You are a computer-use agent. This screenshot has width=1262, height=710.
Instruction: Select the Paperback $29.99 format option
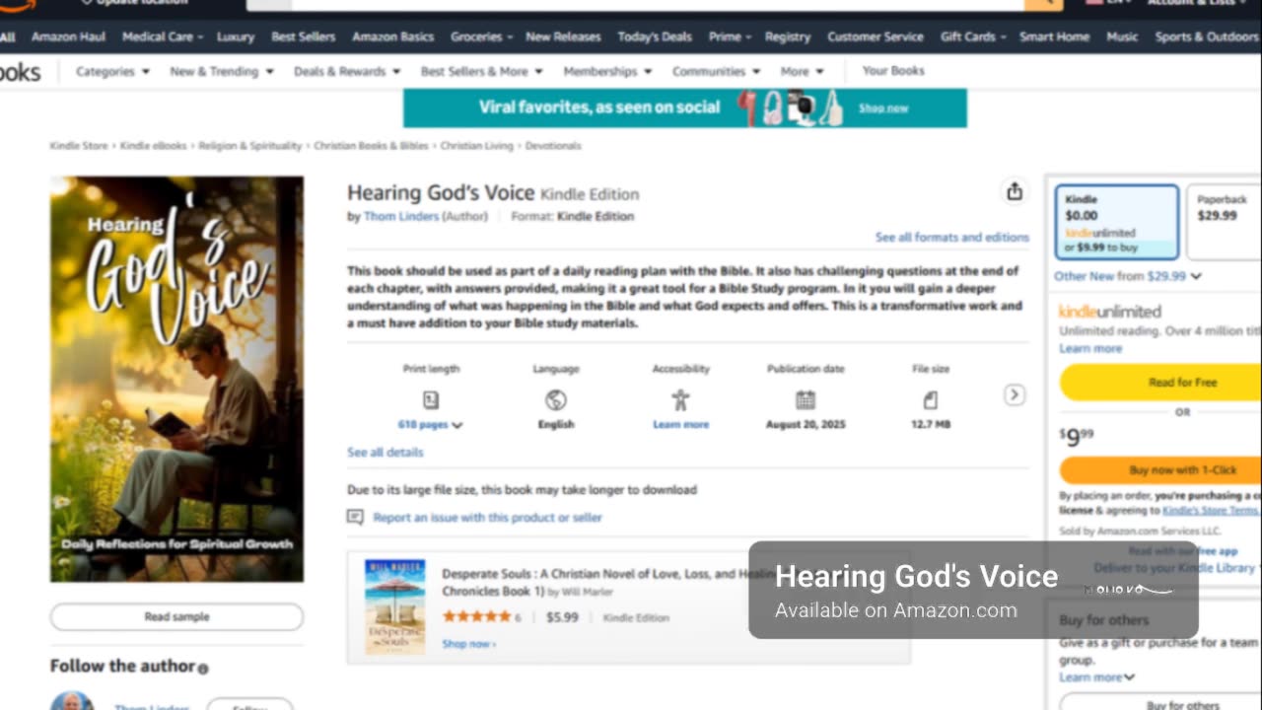tap(1224, 222)
